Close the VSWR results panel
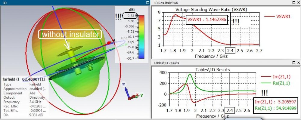Screen dimensions: 301x120 [299, 3]
